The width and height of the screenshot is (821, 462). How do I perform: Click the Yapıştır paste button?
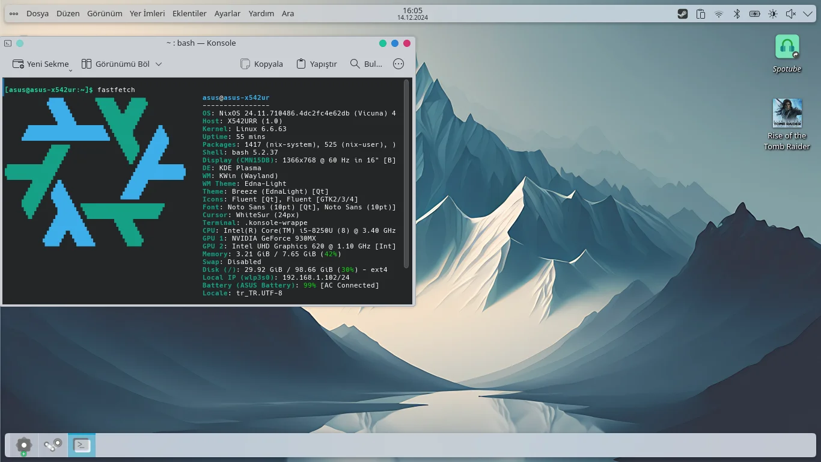(317, 64)
